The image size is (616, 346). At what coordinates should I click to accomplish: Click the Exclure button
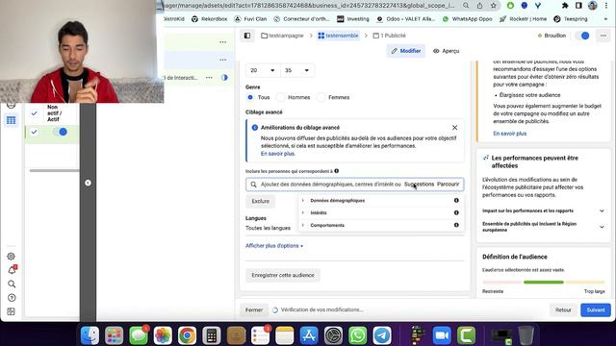[261, 201]
